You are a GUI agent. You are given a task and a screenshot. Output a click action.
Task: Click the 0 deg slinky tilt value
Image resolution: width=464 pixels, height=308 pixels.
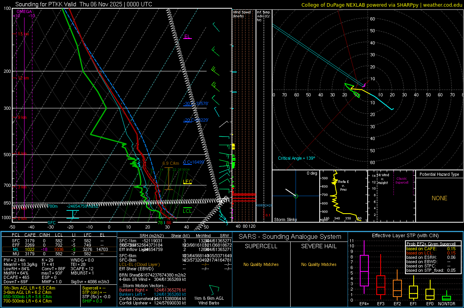click(x=312, y=173)
